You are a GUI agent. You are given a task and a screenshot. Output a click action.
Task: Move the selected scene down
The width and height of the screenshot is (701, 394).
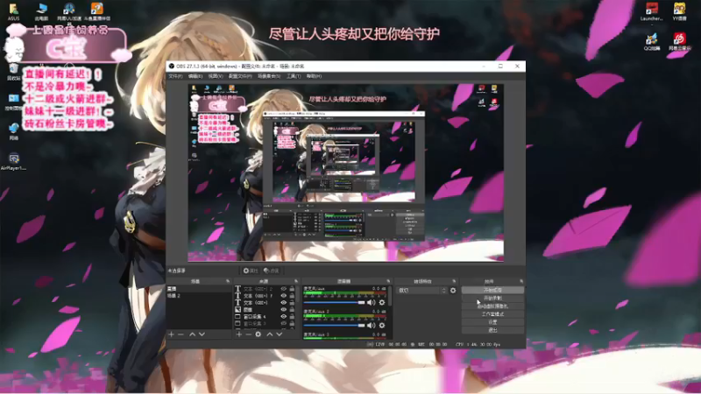point(202,334)
